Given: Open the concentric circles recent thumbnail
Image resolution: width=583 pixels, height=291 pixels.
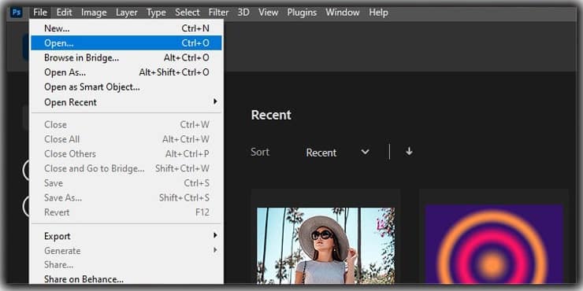Looking at the screenshot, I should pyautogui.click(x=494, y=245).
